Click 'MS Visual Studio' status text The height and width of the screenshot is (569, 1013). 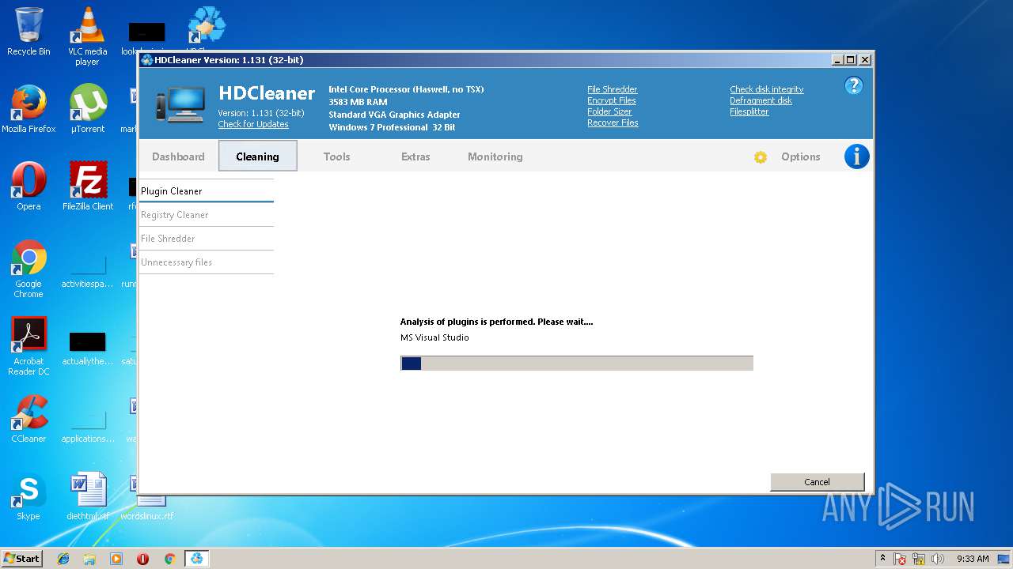tap(434, 337)
